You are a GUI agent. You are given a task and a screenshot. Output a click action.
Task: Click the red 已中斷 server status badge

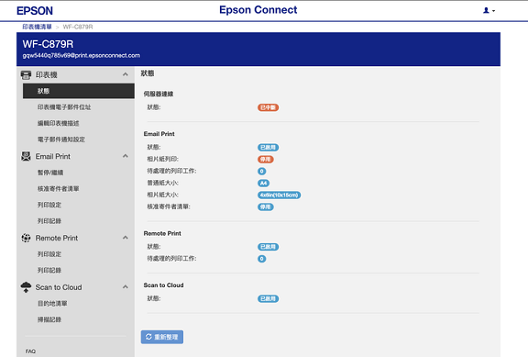point(268,107)
